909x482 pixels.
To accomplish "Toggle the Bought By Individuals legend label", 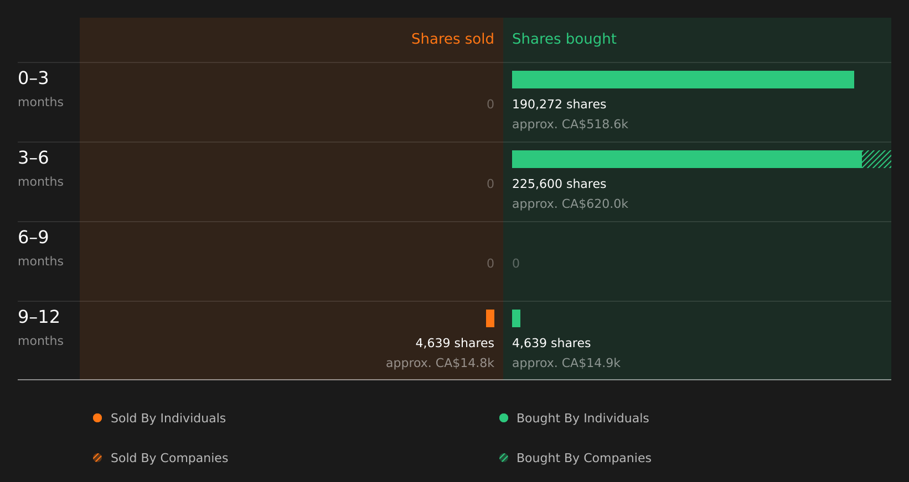I will coord(582,418).
